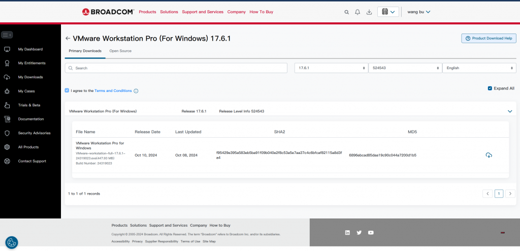Open the Twitter footer icon
The image size is (520, 251).
359,232
